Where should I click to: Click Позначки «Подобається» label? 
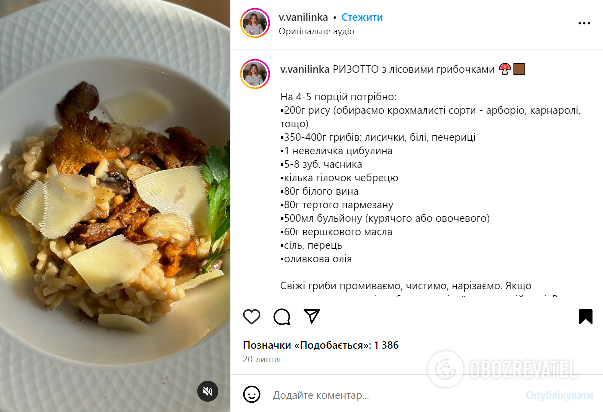click(307, 345)
